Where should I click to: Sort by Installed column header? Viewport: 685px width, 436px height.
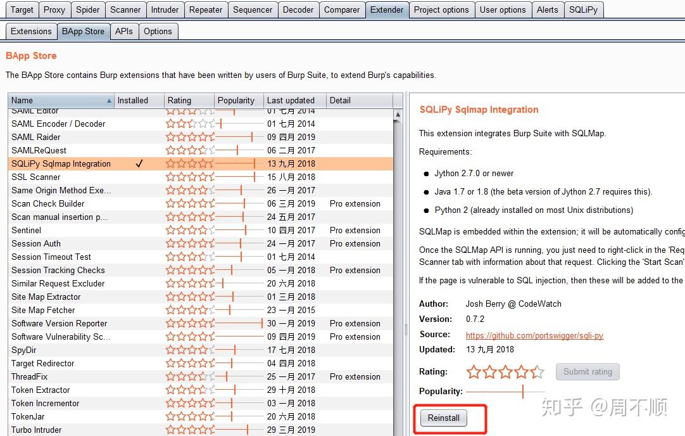(x=139, y=100)
